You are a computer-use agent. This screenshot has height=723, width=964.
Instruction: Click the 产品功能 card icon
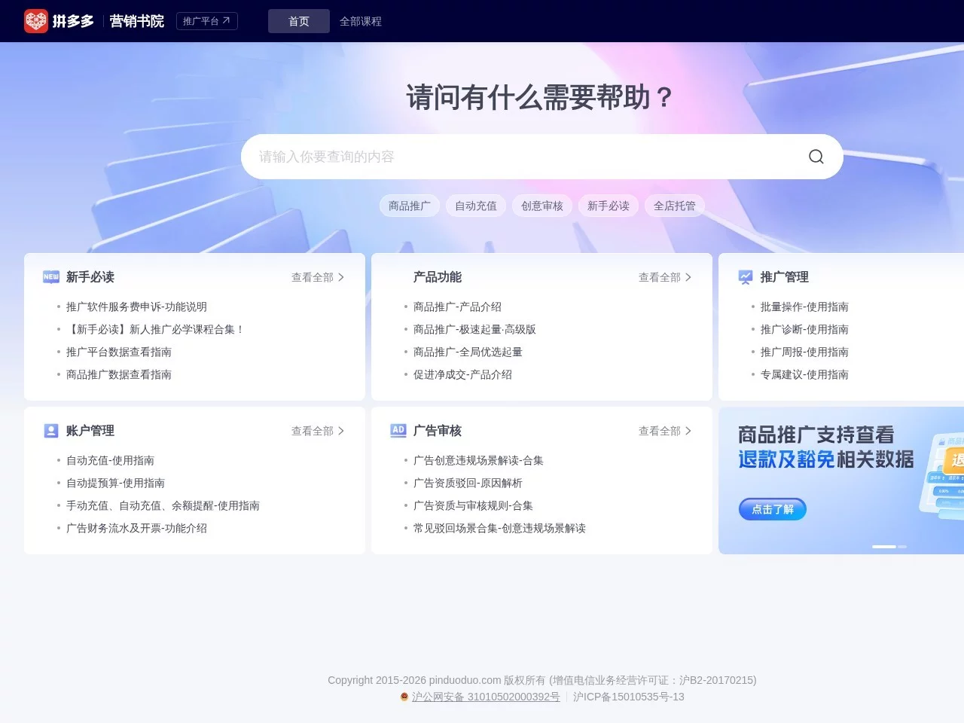pyautogui.click(x=398, y=276)
